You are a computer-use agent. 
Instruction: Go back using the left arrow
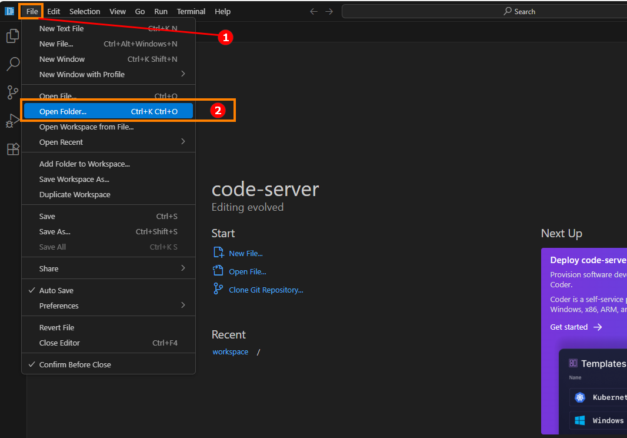(313, 11)
